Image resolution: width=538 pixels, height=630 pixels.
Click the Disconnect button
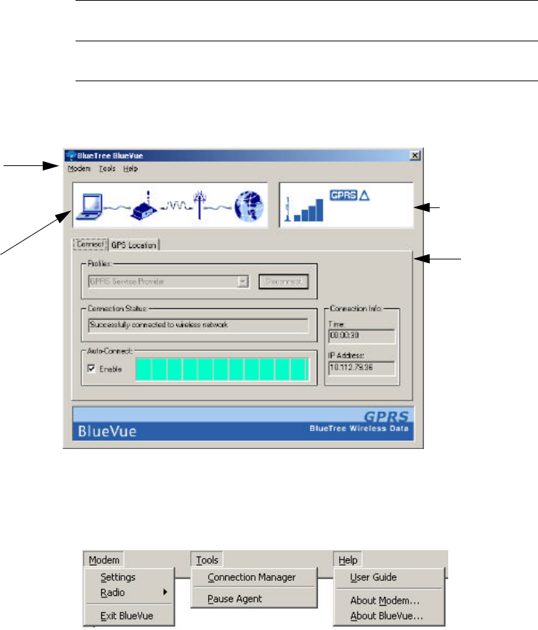tap(284, 282)
